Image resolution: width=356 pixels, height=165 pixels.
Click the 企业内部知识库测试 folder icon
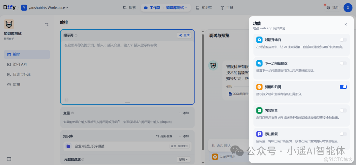(68, 146)
